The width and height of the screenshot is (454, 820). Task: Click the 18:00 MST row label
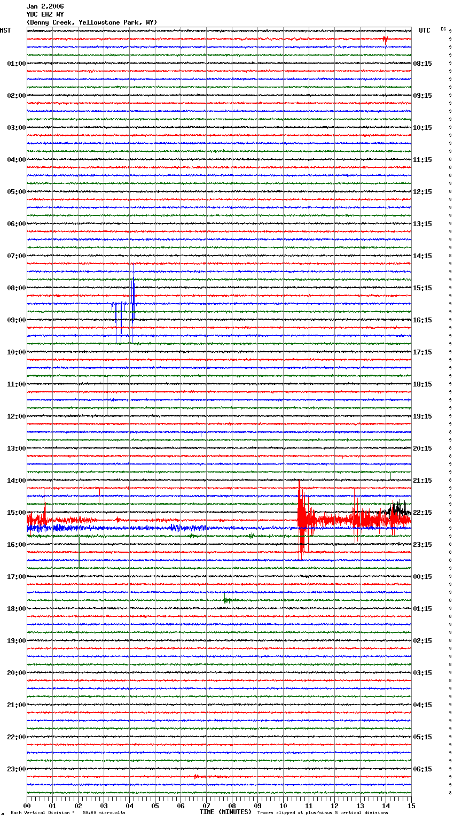point(16,609)
